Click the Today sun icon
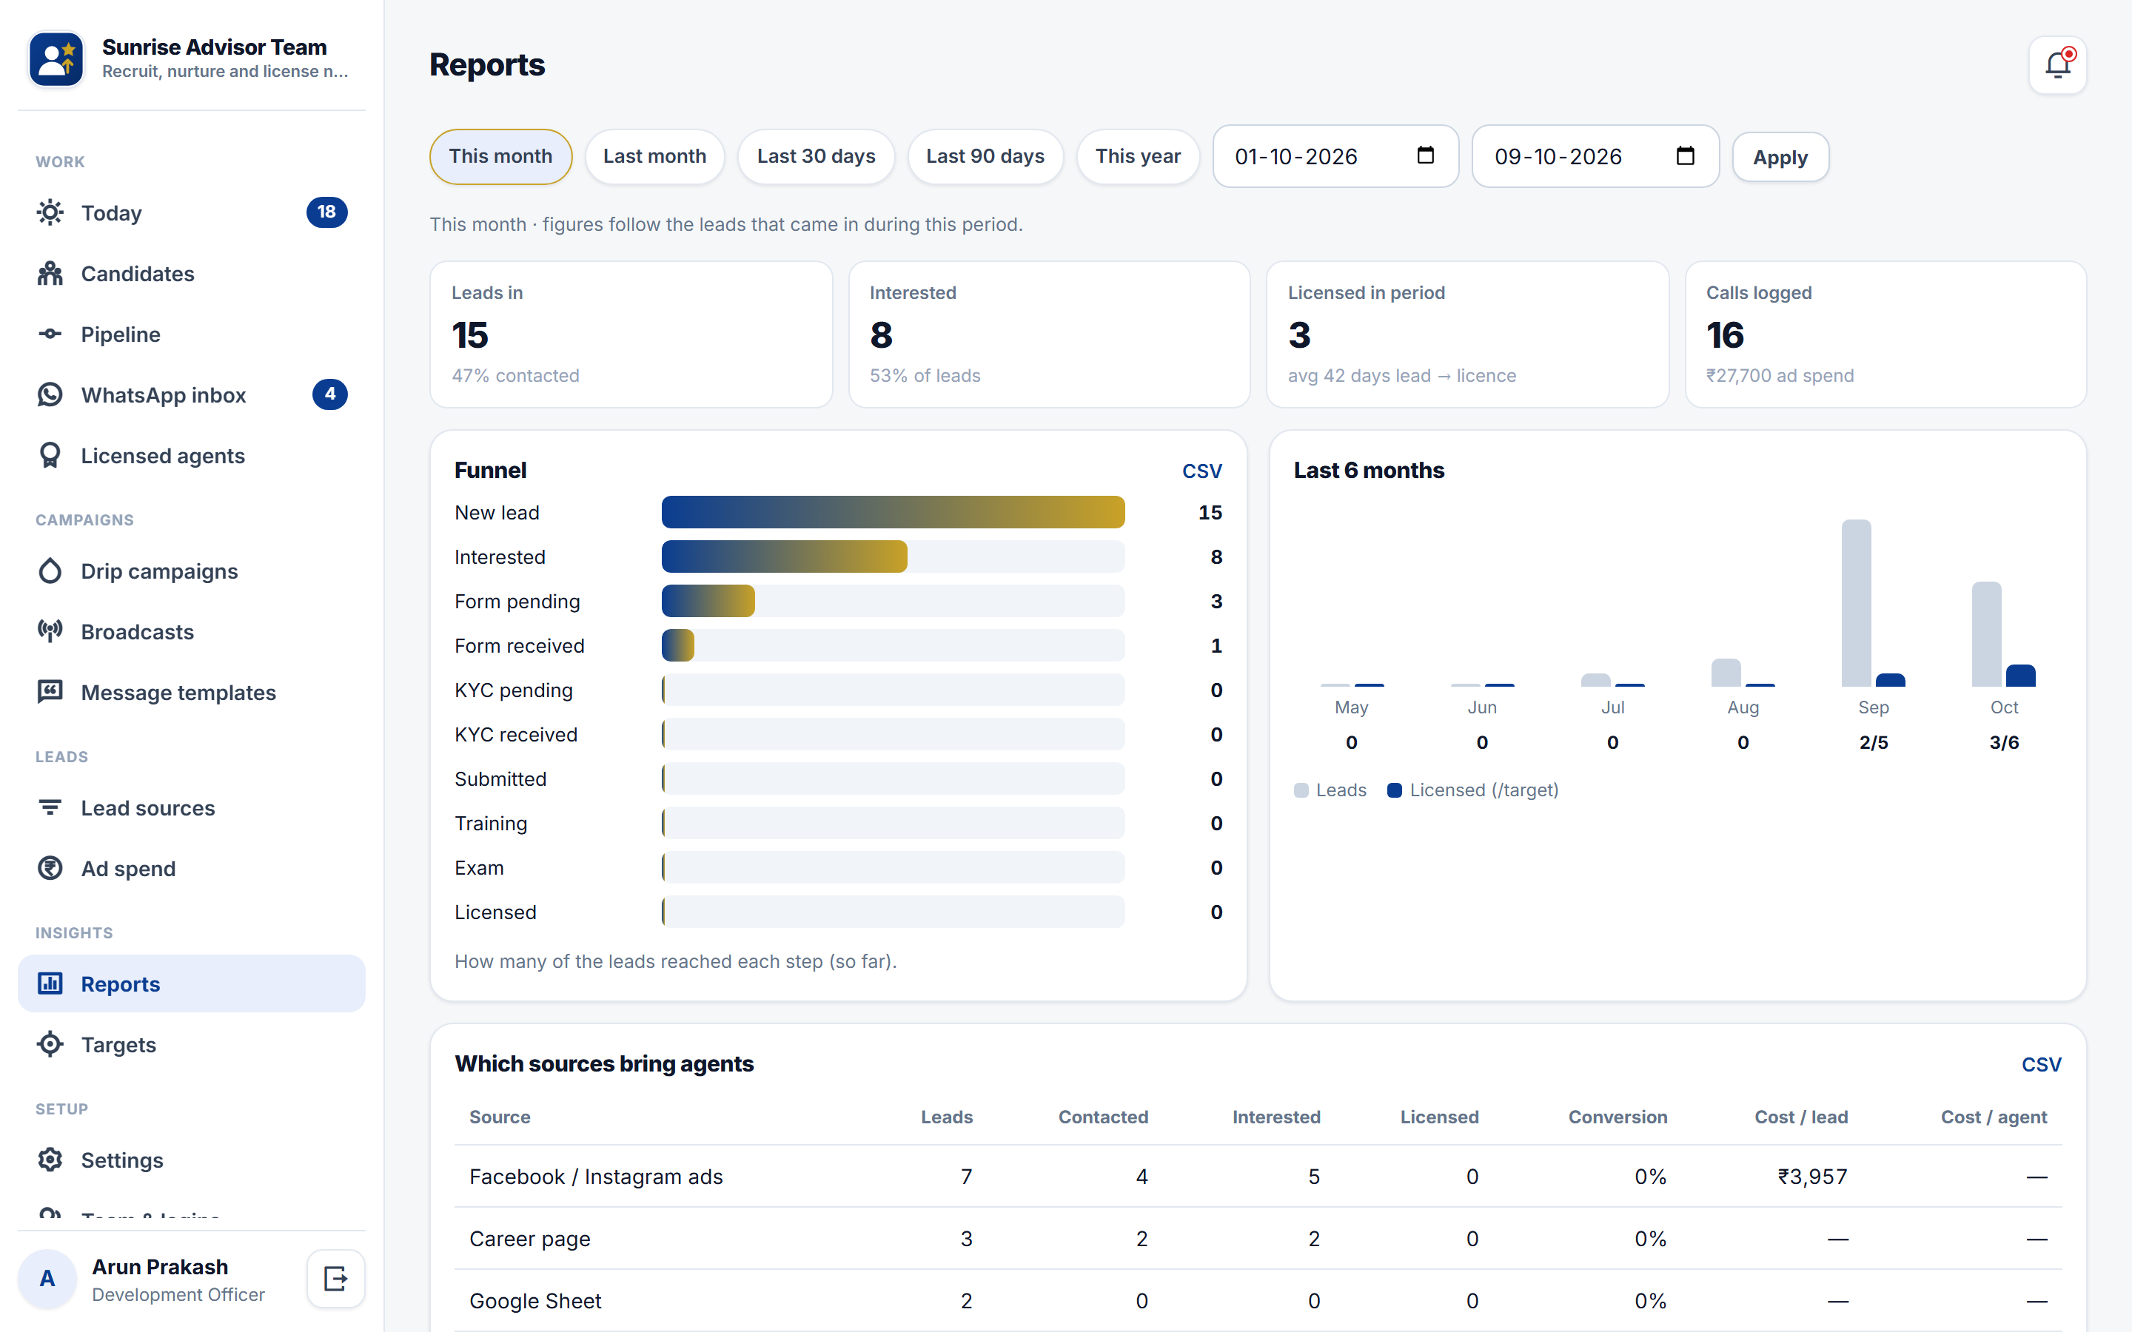The height and width of the screenshot is (1332, 2132). tap(50, 212)
